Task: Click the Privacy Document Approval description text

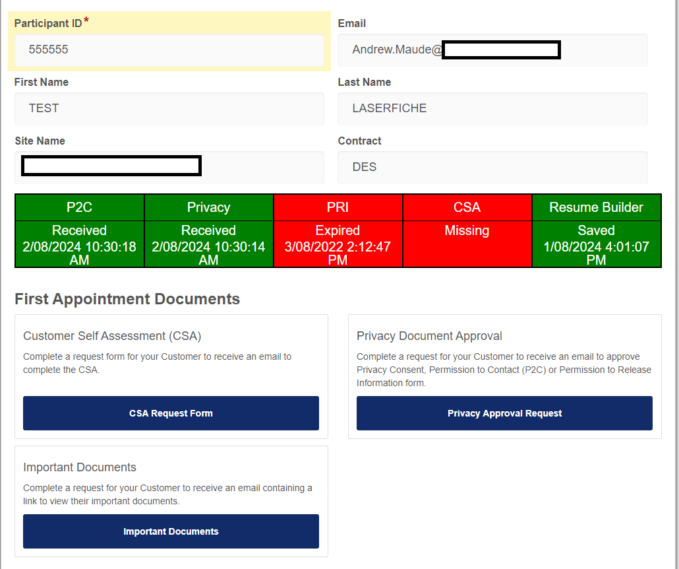Action: pos(504,370)
